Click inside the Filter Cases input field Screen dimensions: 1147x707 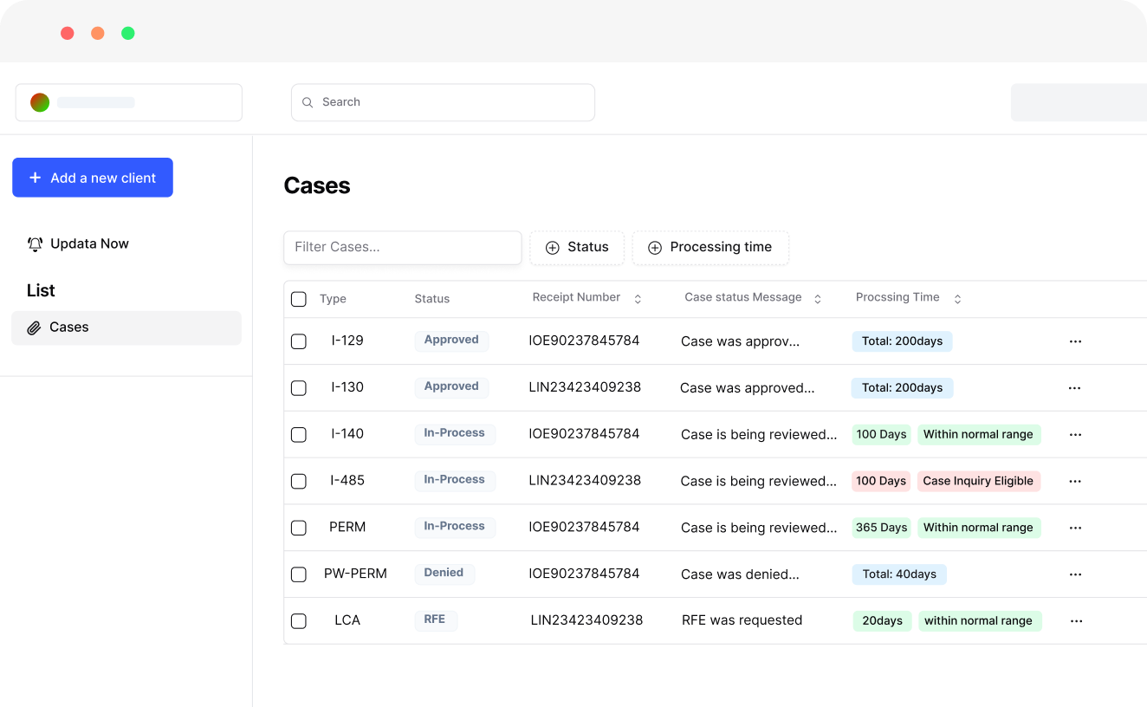402,248
